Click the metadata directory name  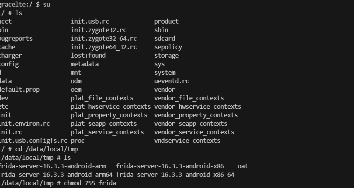(85, 64)
